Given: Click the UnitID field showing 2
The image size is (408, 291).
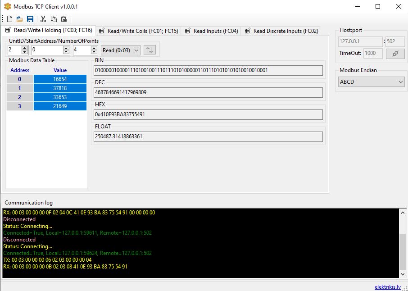Looking at the screenshot, I should point(14,50).
